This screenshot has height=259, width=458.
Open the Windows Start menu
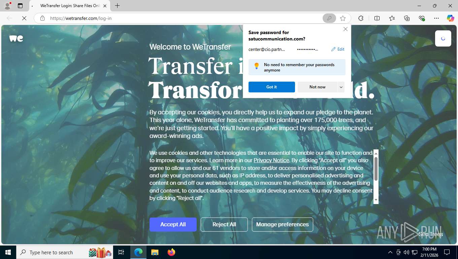[x=8, y=252]
